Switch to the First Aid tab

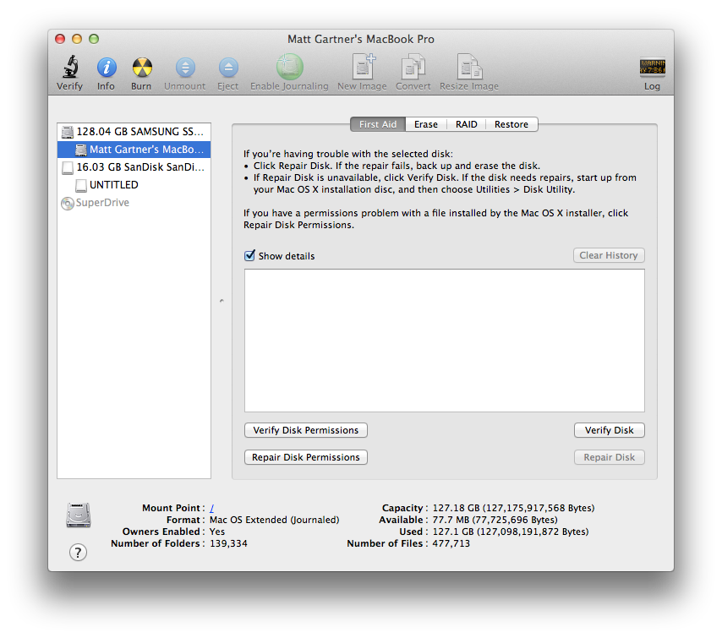[x=378, y=124]
